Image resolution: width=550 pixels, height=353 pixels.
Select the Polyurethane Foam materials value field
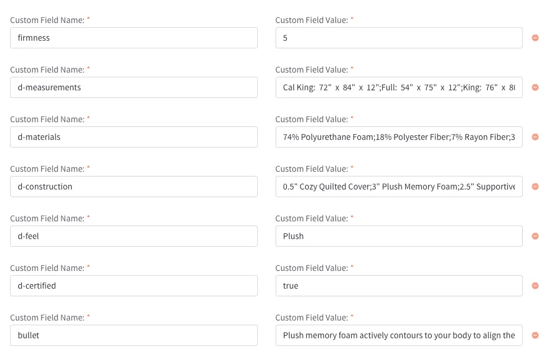tap(399, 136)
